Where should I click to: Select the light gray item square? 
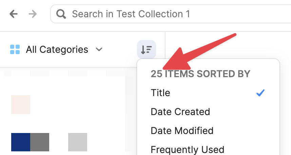point(78,142)
